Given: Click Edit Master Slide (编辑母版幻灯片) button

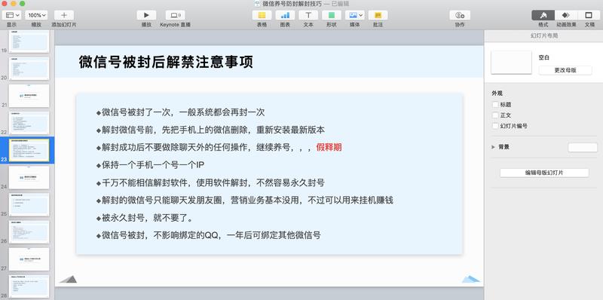Looking at the screenshot, I should (x=544, y=173).
